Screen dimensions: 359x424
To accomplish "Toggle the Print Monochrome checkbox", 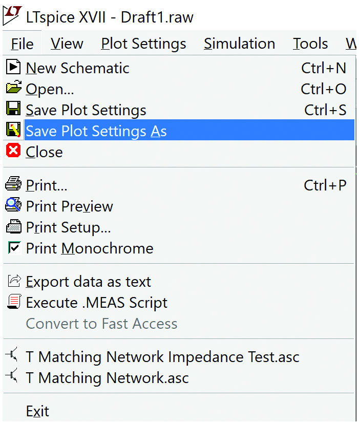I will [x=14, y=248].
